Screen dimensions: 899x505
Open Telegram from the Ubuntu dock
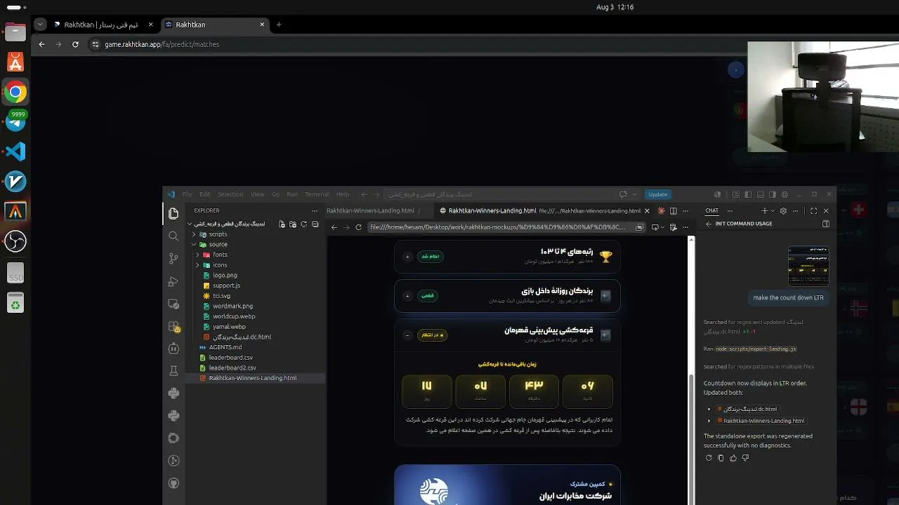[x=15, y=121]
